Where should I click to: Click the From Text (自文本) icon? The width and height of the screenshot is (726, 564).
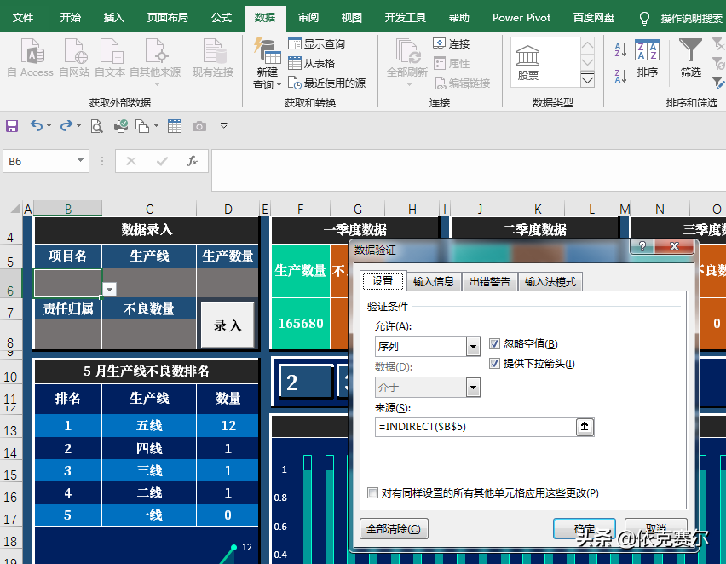pyautogui.click(x=110, y=57)
